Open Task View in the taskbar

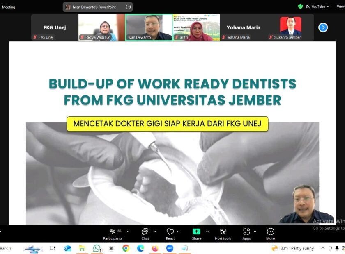tap(53, 248)
